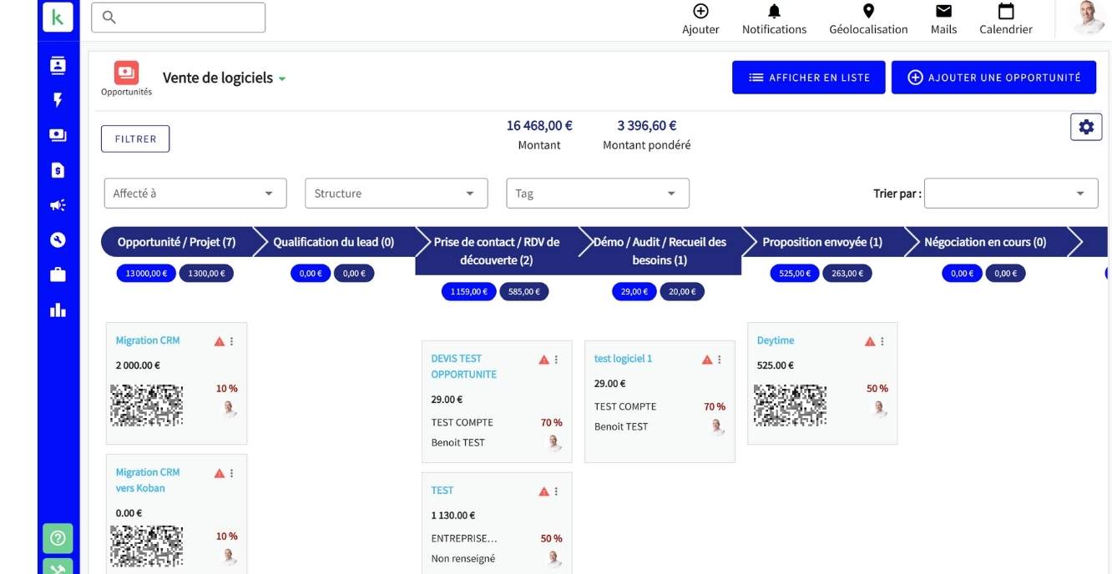Screen dimensions: 1112x574
Task: Click the Notifications bell icon
Action: (x=774, y=12)
